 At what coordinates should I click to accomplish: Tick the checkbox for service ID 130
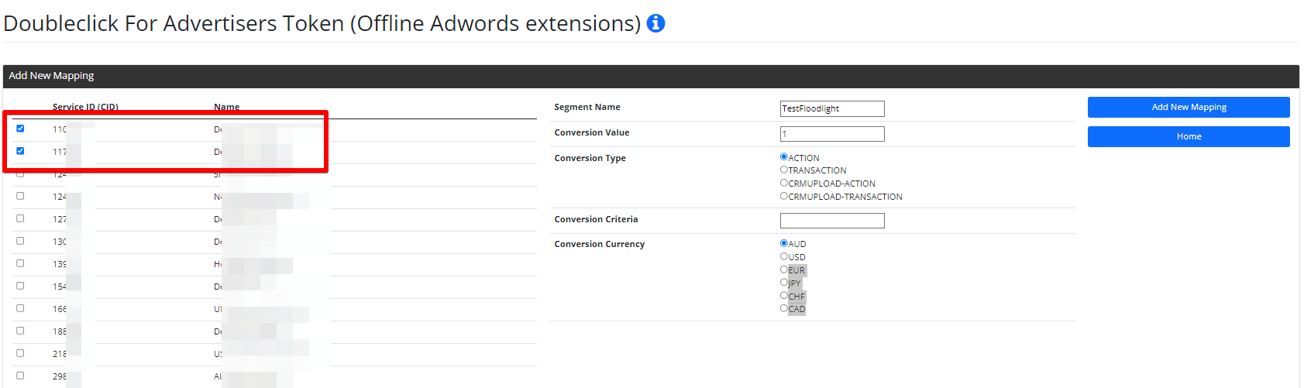coord(20,241)
